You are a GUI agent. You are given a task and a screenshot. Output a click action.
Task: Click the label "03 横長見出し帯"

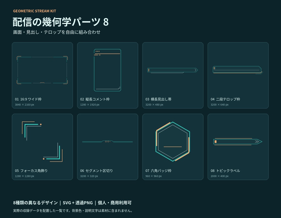pos(158,99)
